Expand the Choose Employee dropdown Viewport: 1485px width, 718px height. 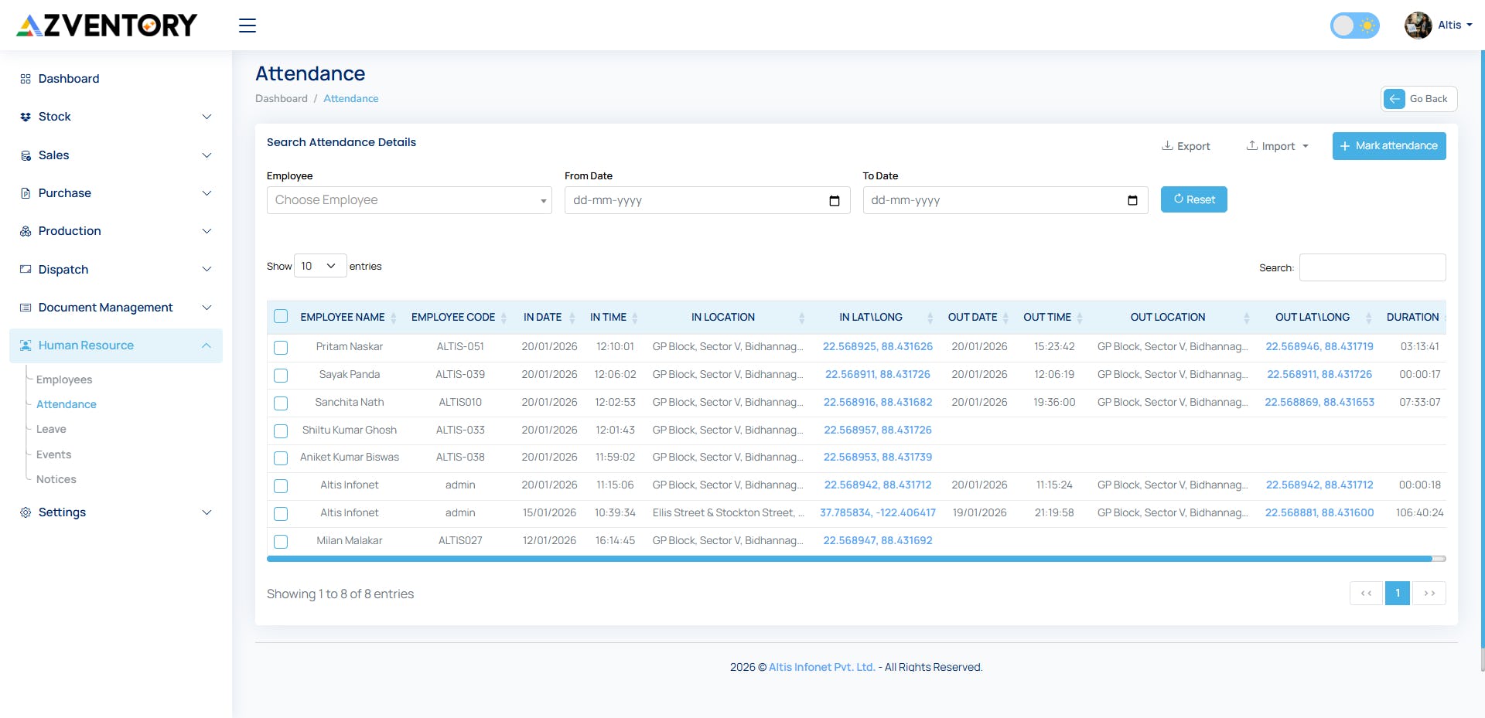click(408, 199)
